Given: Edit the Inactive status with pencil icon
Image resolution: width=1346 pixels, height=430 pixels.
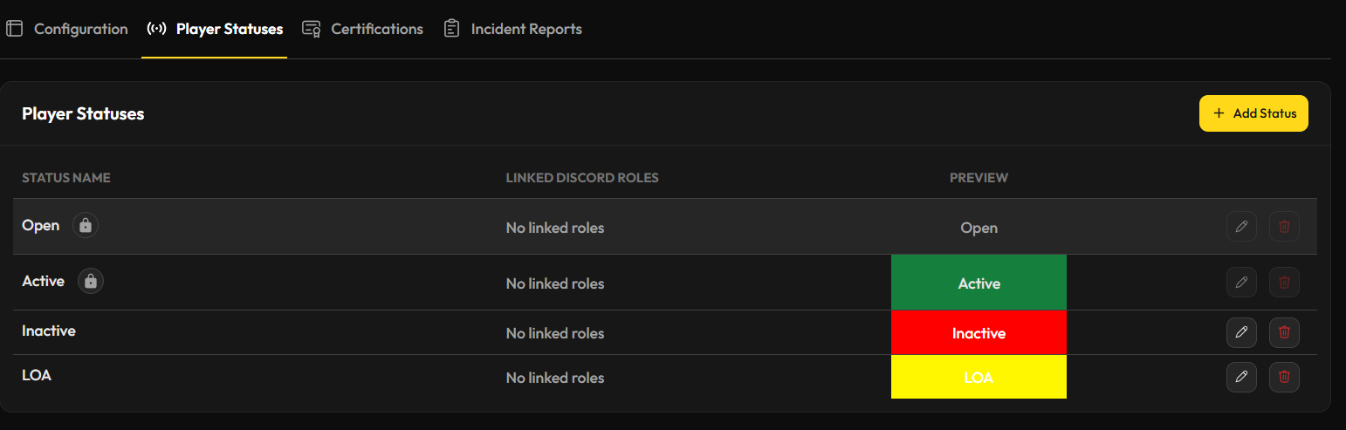Looking at the screenshot, I should pos(1241,332).
